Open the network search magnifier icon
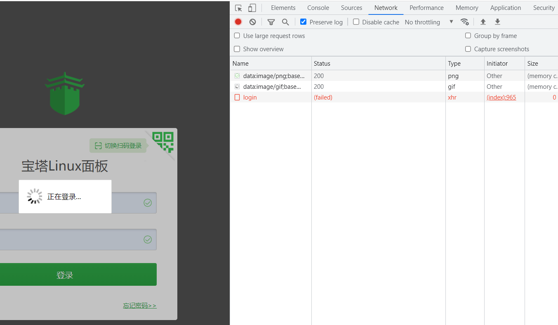The image size is (558, 325). [x=285, y=22]
